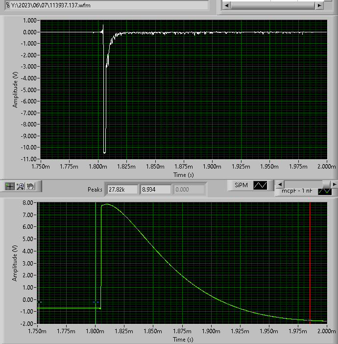Click the top horizontal scrollbar track
This screenshot has width=338, height=344.
[x=273, y=5]
